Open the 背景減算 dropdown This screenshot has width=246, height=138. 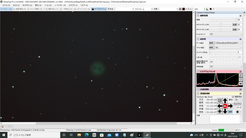[226, 67]
